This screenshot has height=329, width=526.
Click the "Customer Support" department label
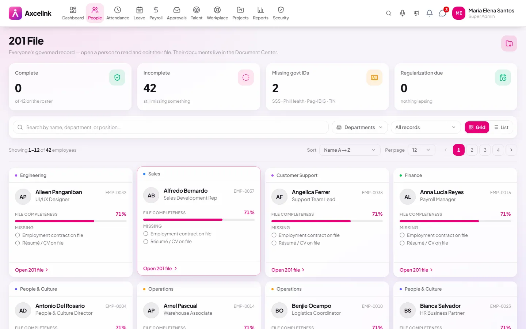(x=297, y=175)
